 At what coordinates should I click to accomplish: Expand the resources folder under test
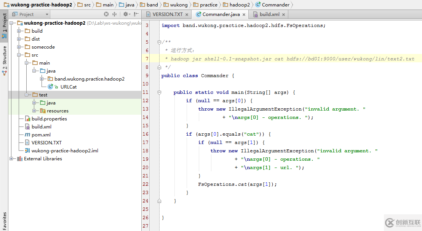(34, 111)
